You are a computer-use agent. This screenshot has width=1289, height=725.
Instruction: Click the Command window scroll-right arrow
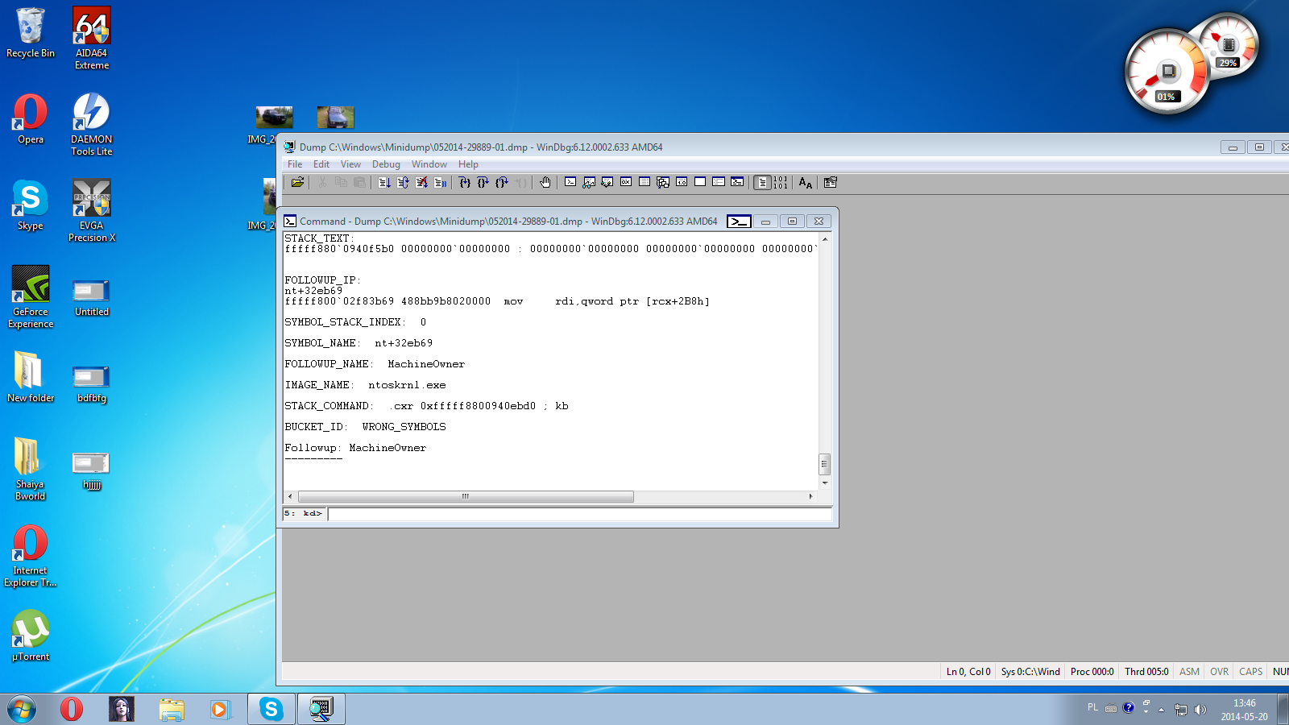[x=811, y=496]
